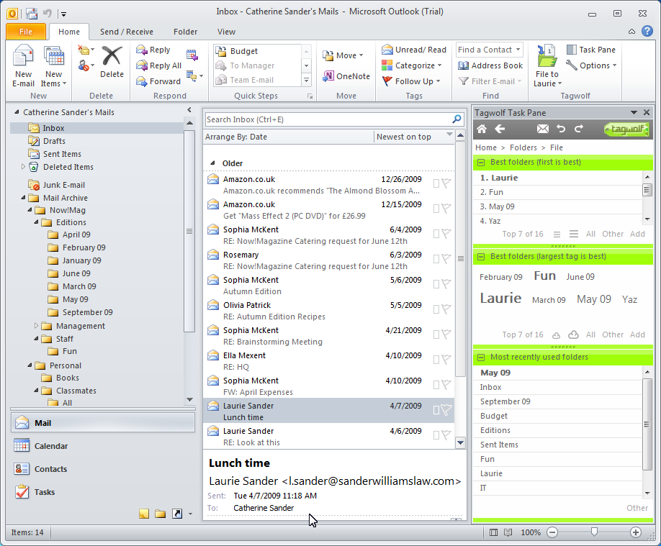Click category box on Rosemary email

(x=436, y=259)
